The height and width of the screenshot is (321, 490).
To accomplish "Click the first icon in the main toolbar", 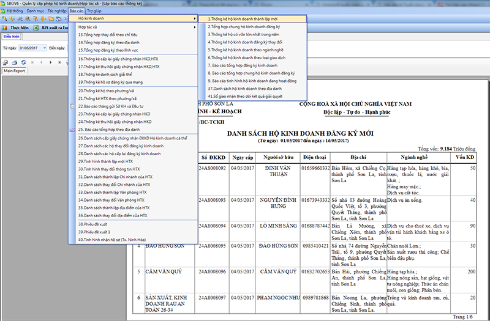I will [5, 19].
